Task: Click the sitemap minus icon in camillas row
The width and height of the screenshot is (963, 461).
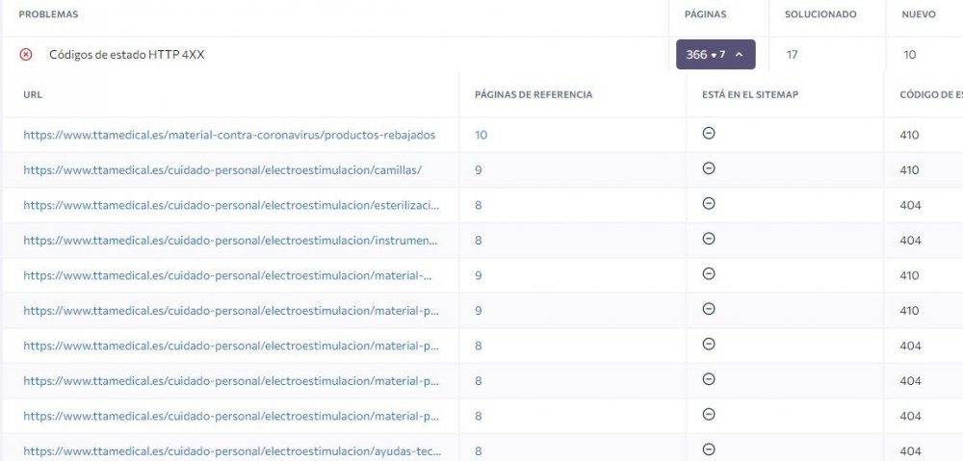Action: pyautogui.click(x=709, y=168)
